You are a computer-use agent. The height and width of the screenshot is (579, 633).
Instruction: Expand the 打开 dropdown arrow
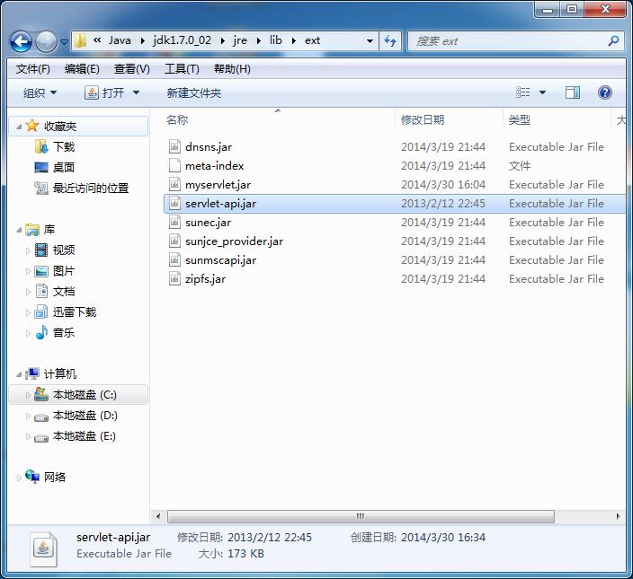click(137, 93)
